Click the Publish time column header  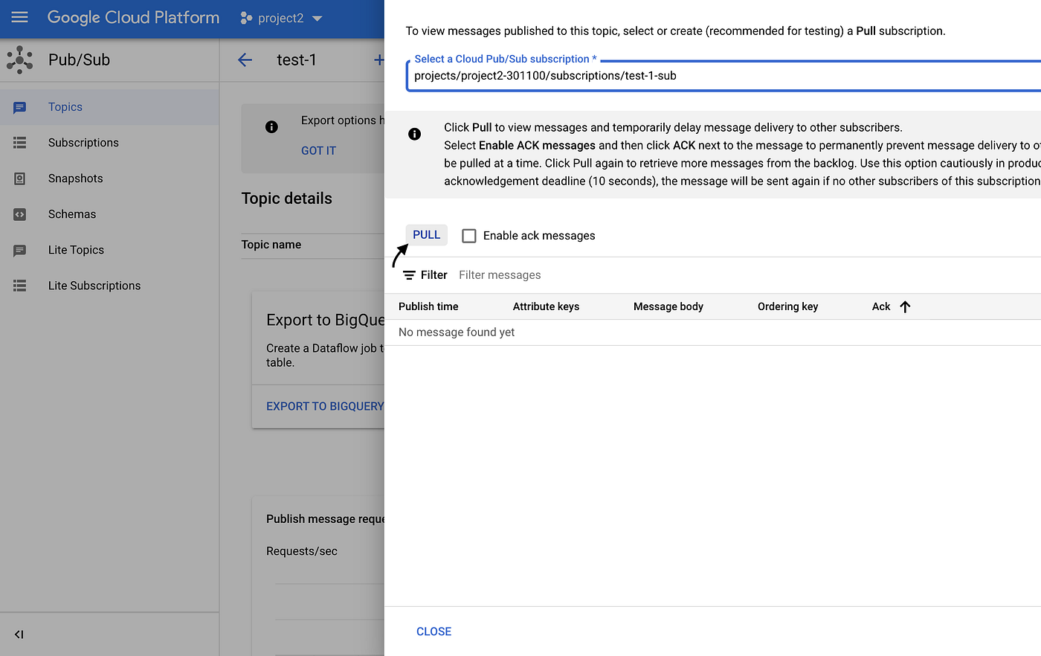[x=428, y=306]
